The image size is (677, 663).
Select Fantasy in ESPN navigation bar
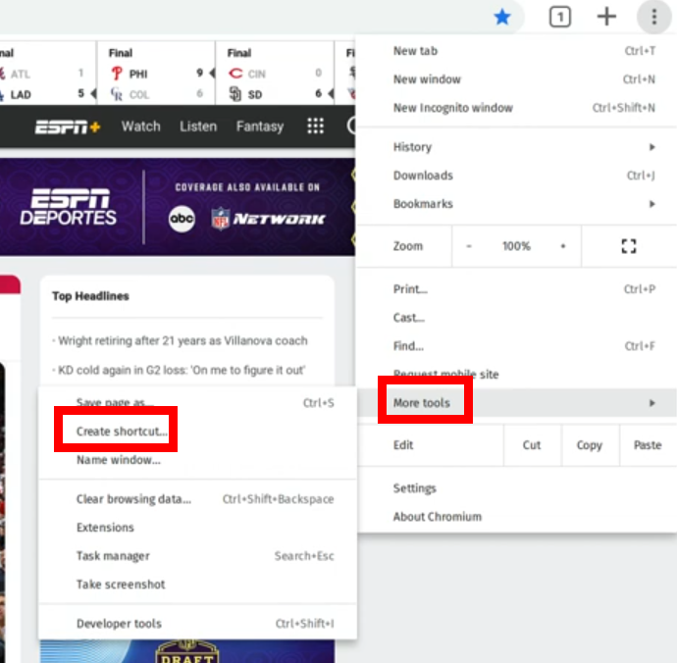259,127
